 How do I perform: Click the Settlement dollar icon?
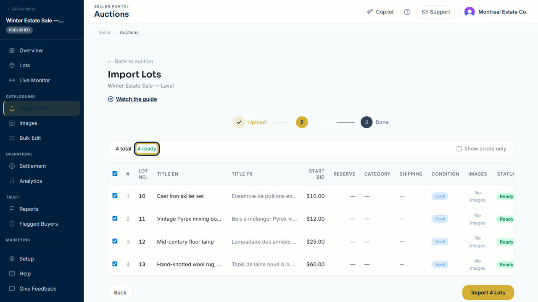pos(12,166)
